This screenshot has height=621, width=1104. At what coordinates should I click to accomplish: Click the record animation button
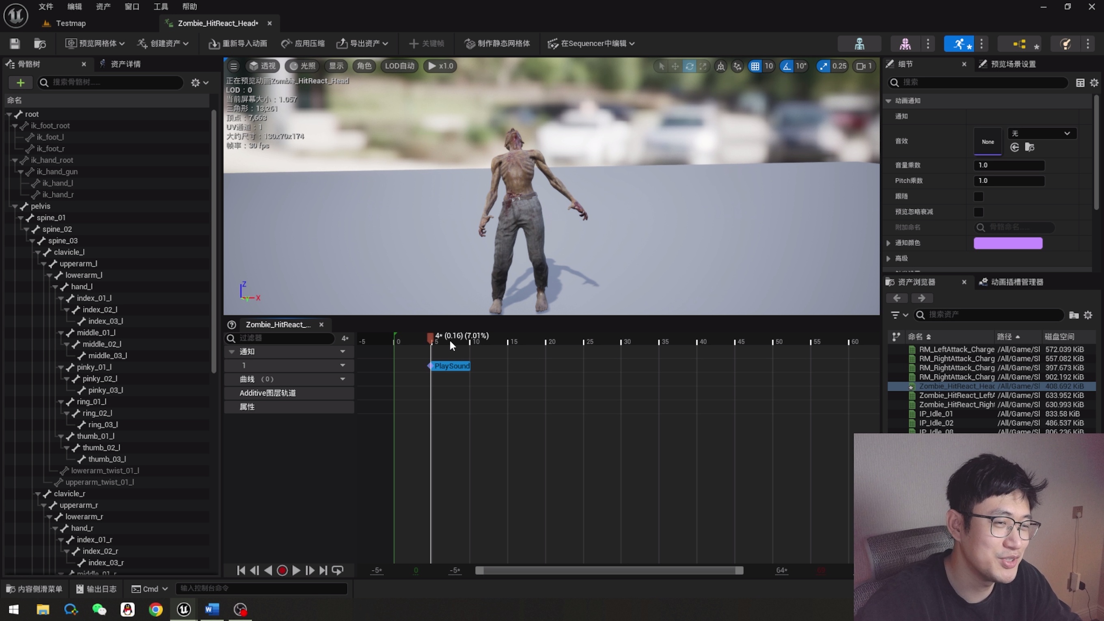(282, 570)
